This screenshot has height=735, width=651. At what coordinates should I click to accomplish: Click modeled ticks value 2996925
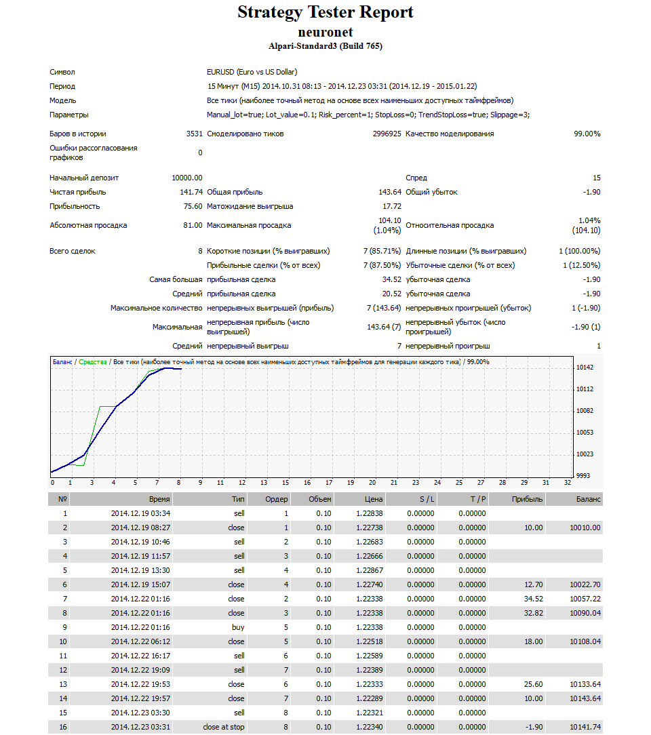(x=387, y=134)
